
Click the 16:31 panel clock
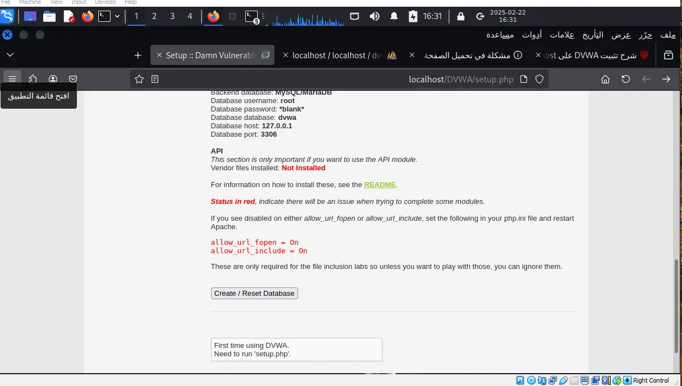point(432,16)
